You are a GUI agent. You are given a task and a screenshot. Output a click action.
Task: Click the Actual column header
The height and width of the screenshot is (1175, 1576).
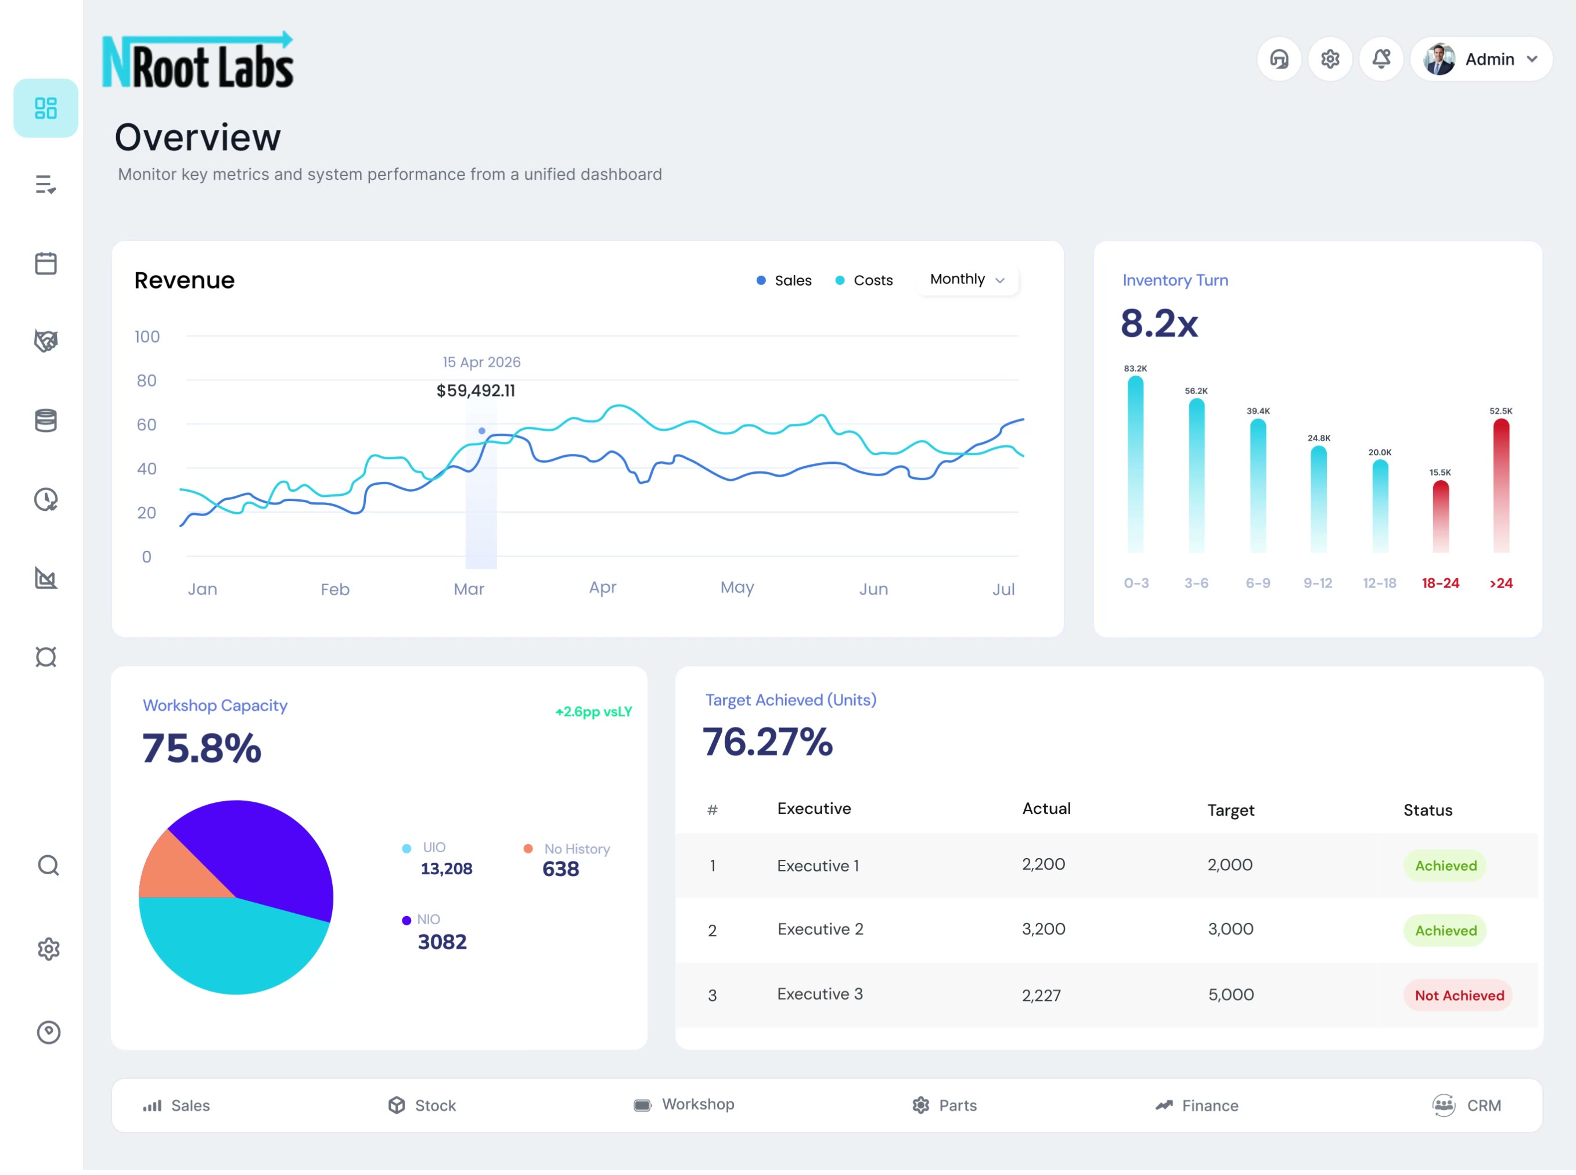(x=1046, y=809)
